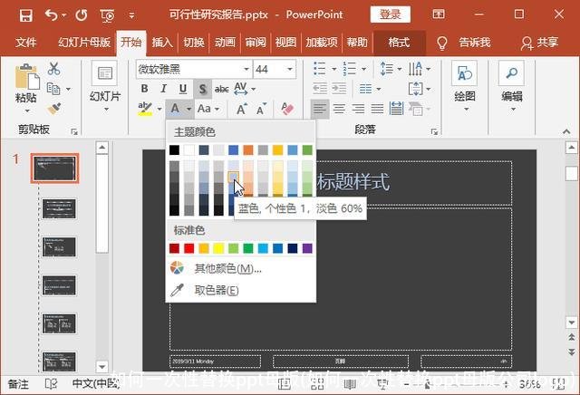Click the Bullets list icon
The height and width of the screenshot is (395, 580).
(x=320, y=69)
